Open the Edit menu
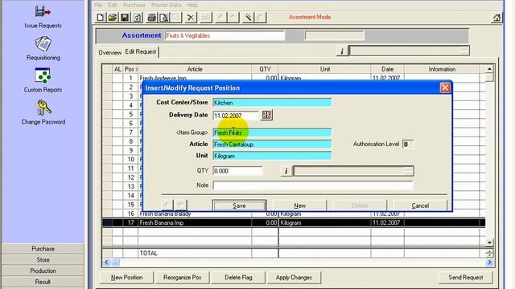515x289 pixels. coord(113,5)
